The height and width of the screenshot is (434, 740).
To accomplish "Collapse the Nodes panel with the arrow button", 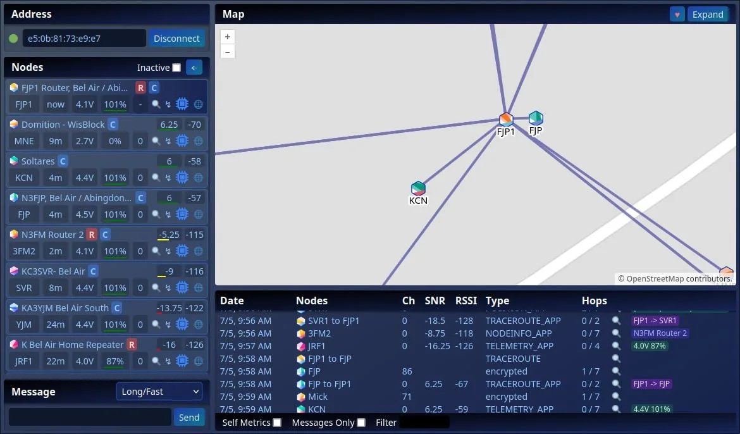I will point(194,68).
